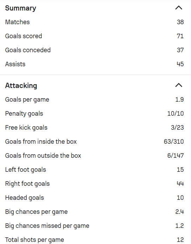The image size is (191, 244).
Task: Select Goals from inside the box row
Action: [94, 141]
